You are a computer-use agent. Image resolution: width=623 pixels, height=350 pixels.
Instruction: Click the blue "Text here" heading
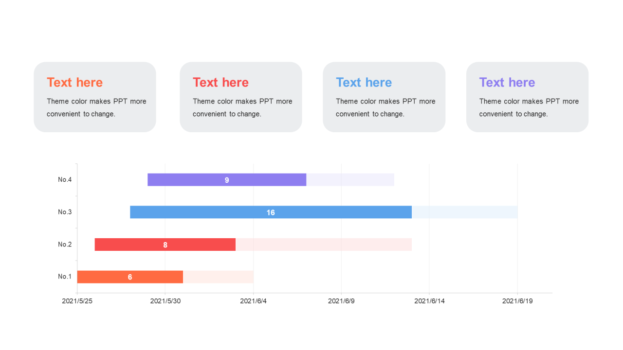(364, 83)
